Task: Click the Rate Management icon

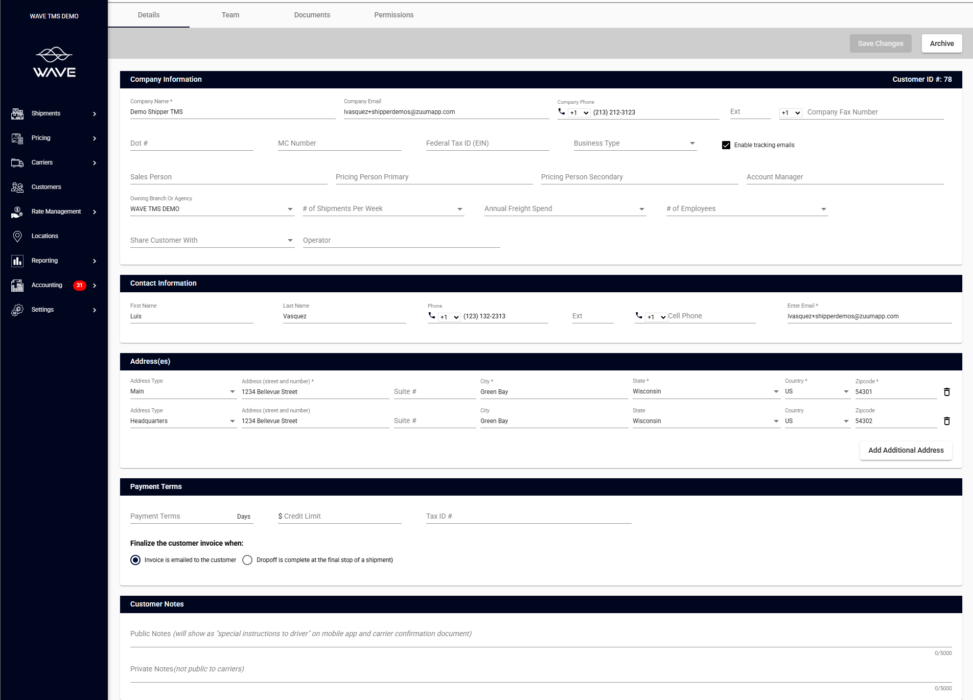Action: pos(17,212)
